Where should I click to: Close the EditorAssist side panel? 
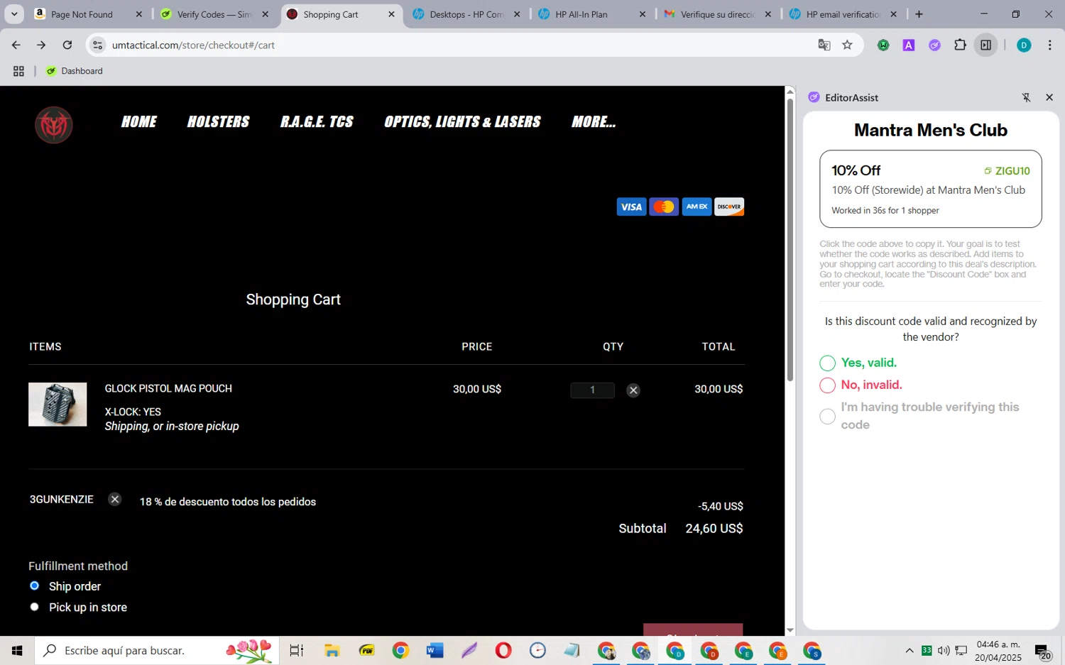coord(1049,97)
